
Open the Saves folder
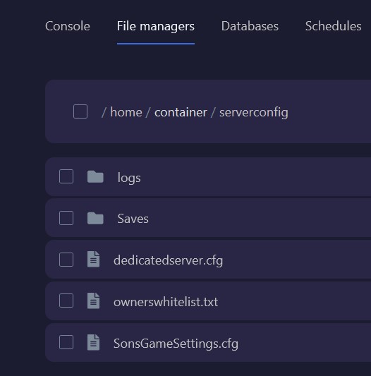(x=133, y=219)
